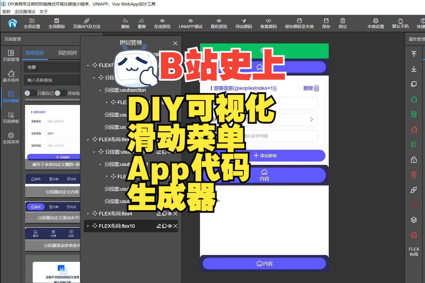Click the 导出源码 export code icon
Image resolution: width=425 pixels, height=283 pixels.
(x=243, y=23)
